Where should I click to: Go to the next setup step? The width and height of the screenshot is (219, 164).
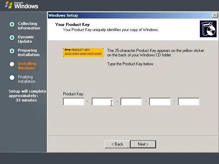(x=143, y=144)
